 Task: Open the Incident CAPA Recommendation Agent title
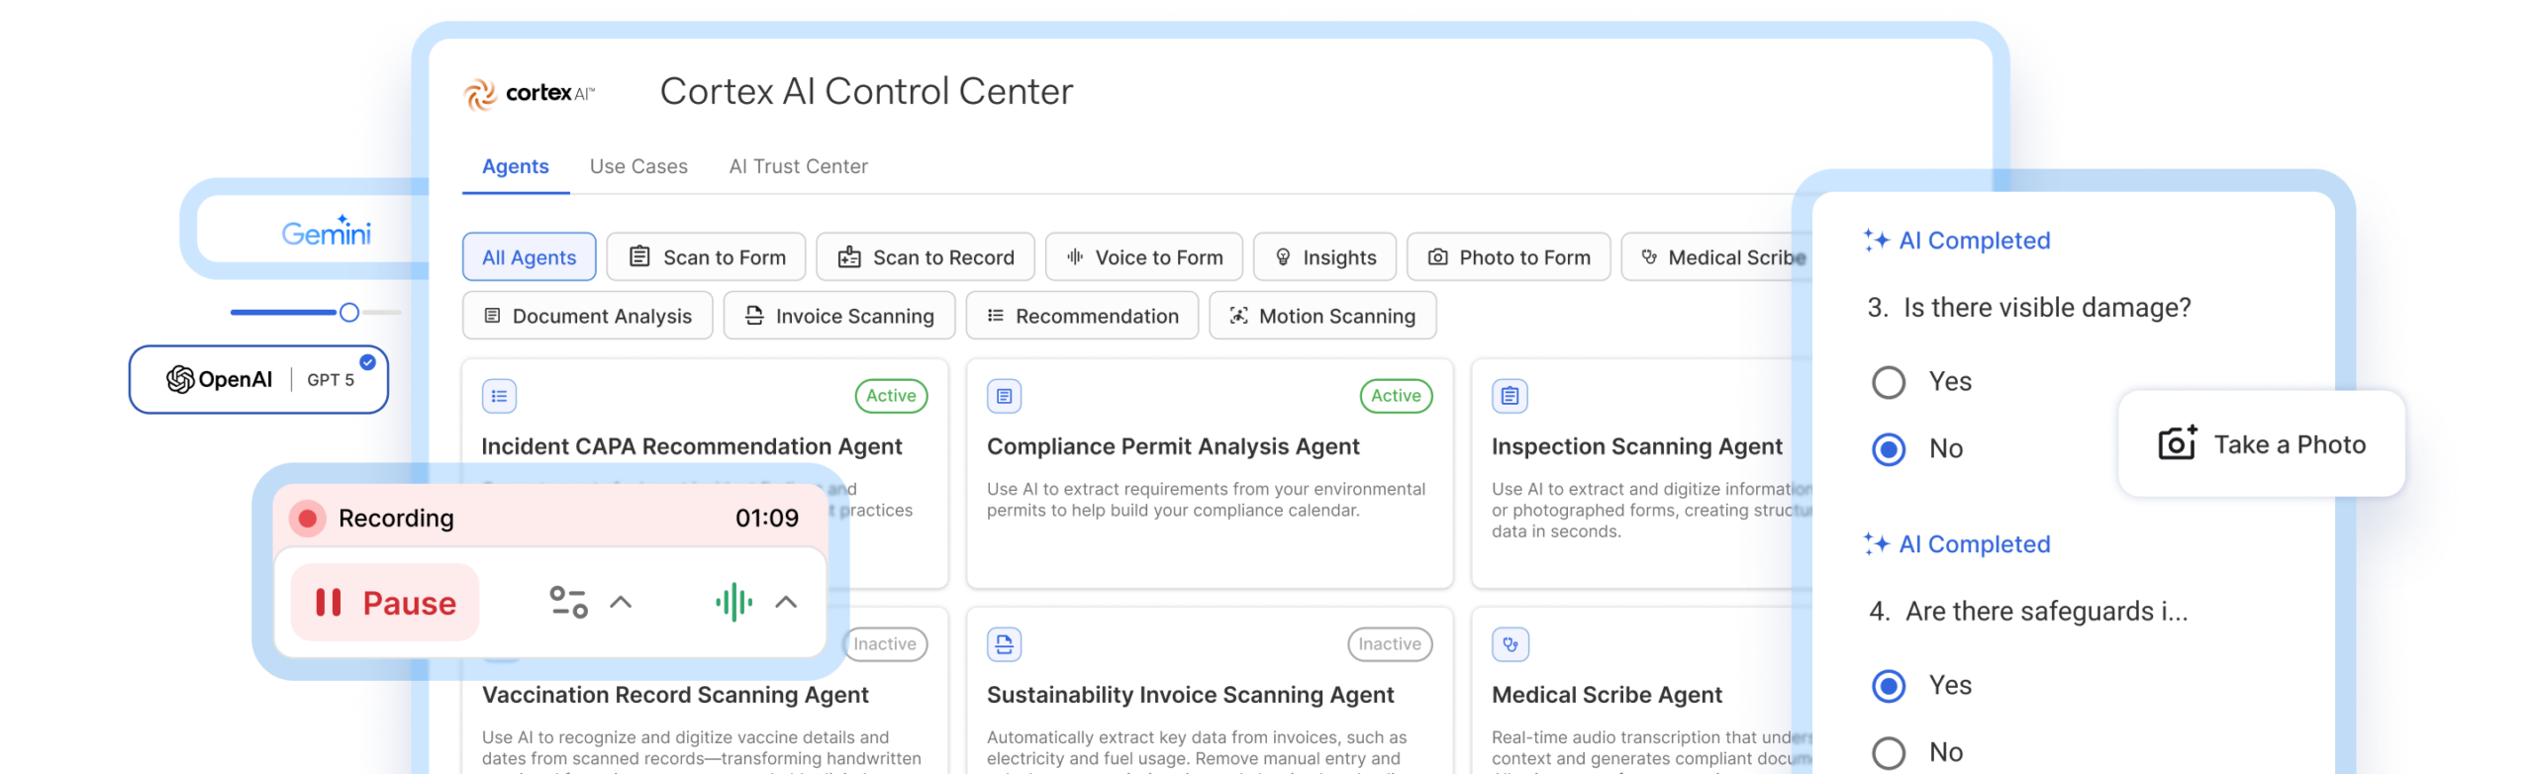pos(691,447)
